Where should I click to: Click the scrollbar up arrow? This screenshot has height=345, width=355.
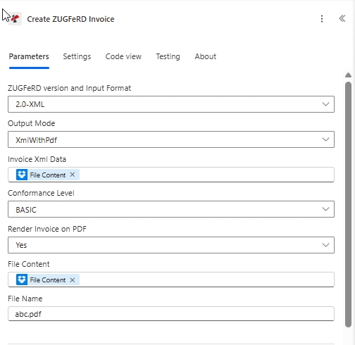point(348,75)
